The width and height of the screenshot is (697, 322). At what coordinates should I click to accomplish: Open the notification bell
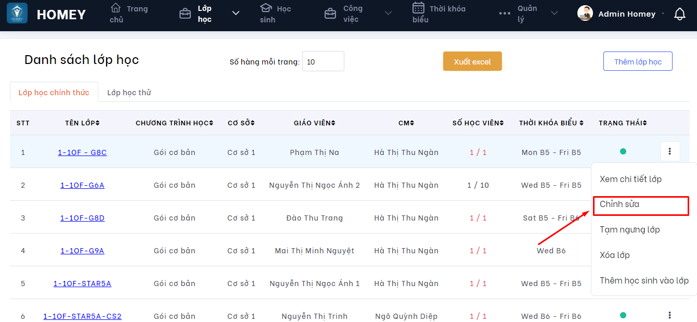click(x=679, y=14)
